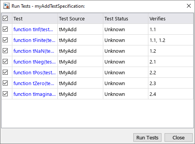Click the Verifies value 2.4

pos(153,94)
